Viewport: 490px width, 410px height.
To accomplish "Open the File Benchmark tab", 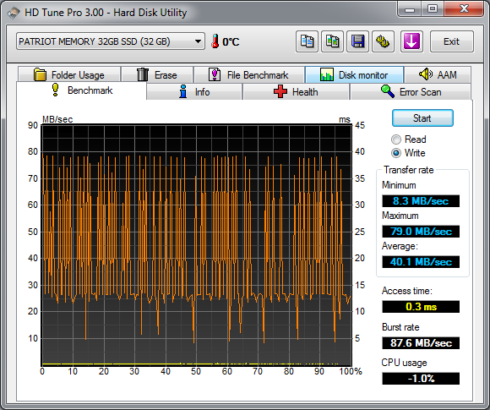I will click(x=249, y=75).
